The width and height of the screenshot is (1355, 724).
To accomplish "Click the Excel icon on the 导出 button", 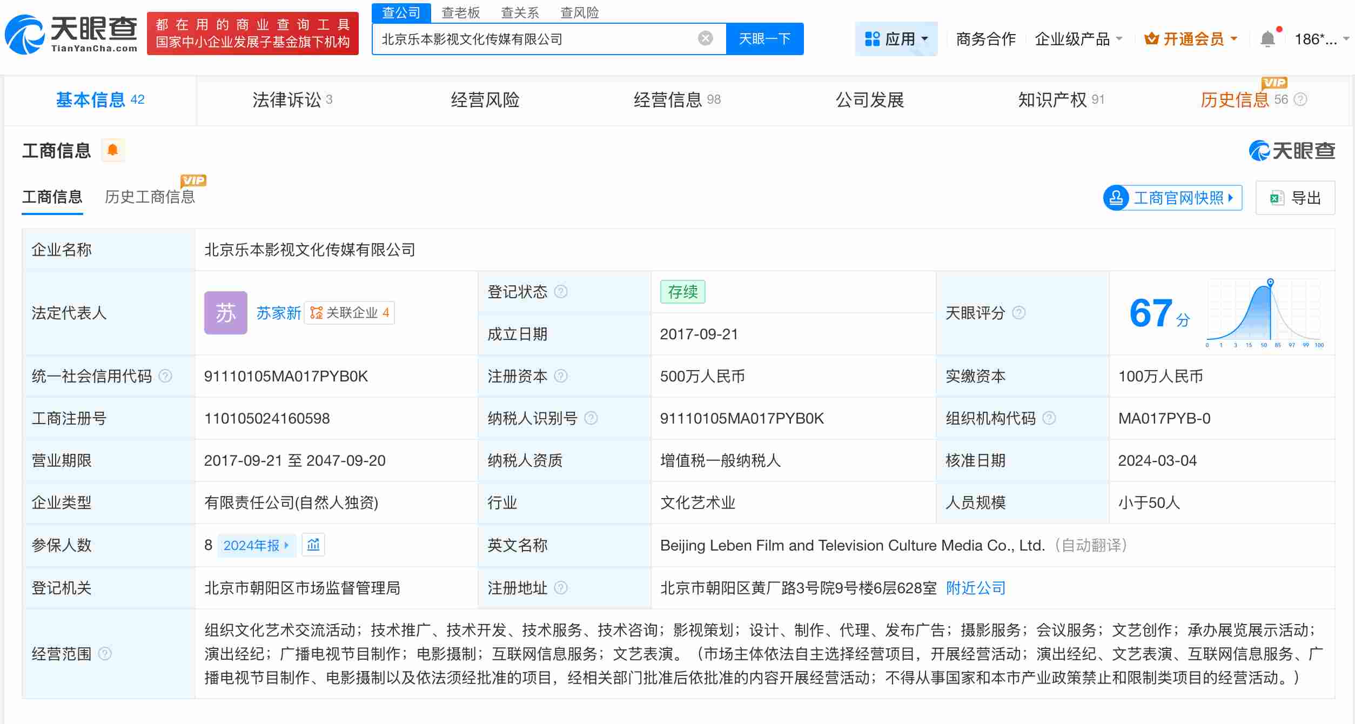I will click(1277, 198).
